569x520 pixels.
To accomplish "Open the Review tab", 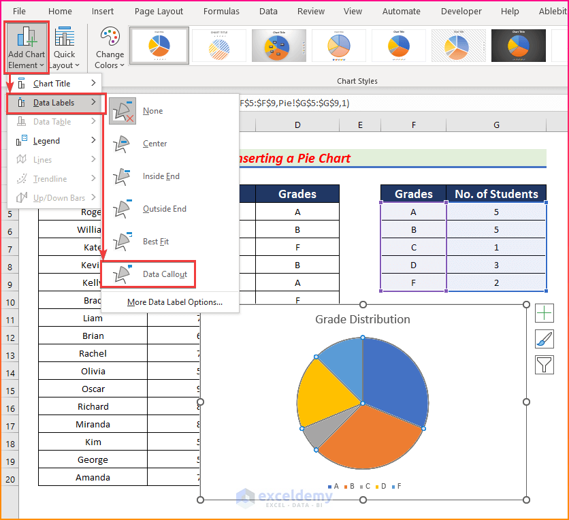I will tap(311, 12).
